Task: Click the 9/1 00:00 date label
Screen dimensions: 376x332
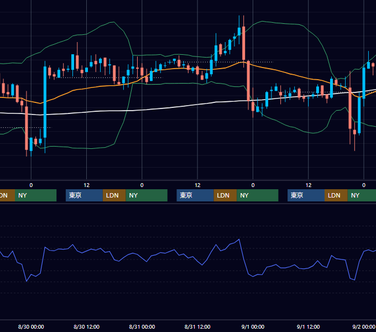Action: pos(253,326)
